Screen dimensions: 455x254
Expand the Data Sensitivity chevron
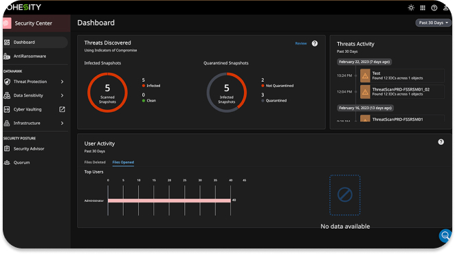click(x=62, y=95)
